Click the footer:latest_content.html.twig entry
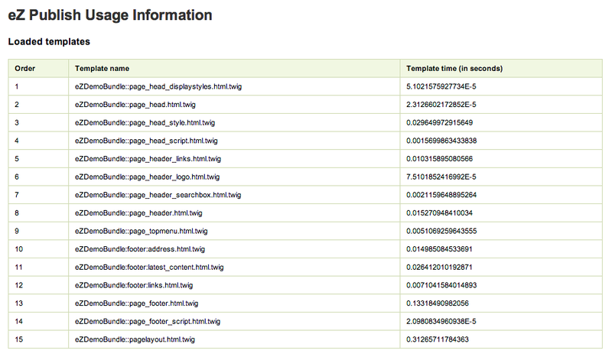The width and height of the screenshot is (612, 360). point(149,268)
